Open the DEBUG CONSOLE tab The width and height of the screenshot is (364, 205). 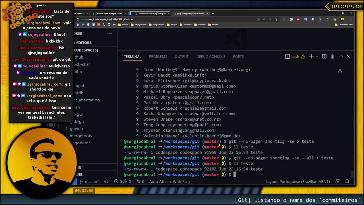pos(211,57)
